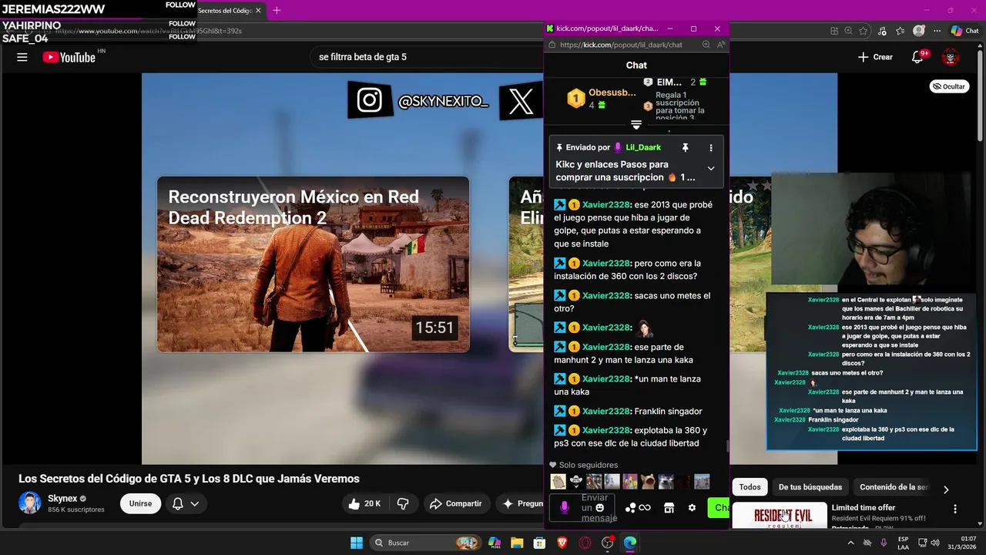Click Skynex channel avatar
986x555 pixels.
tap(30, 503)
